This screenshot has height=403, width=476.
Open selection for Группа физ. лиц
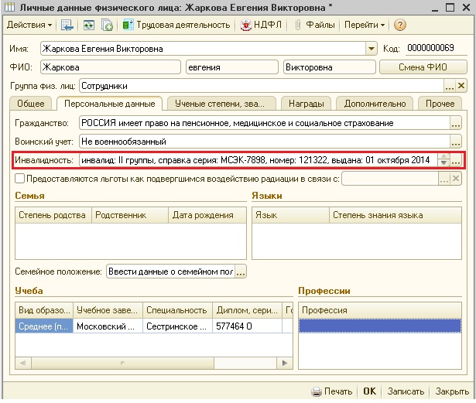point(450,86)
